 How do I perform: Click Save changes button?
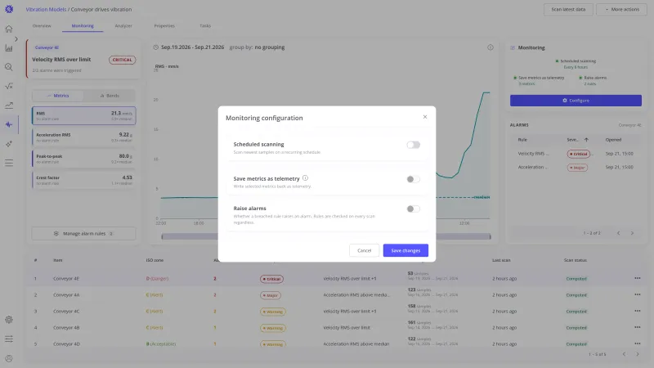coord(405,250)
